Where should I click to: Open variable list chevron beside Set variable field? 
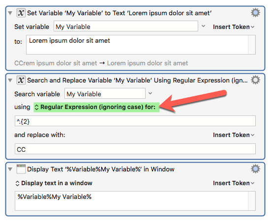[x=204, y=26]
